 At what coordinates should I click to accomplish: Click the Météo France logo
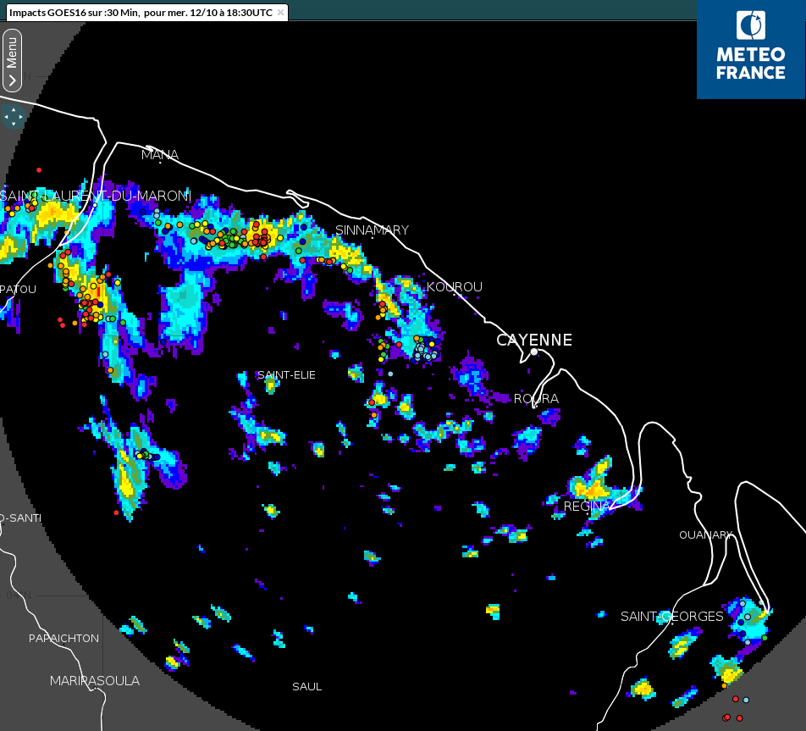751,49
